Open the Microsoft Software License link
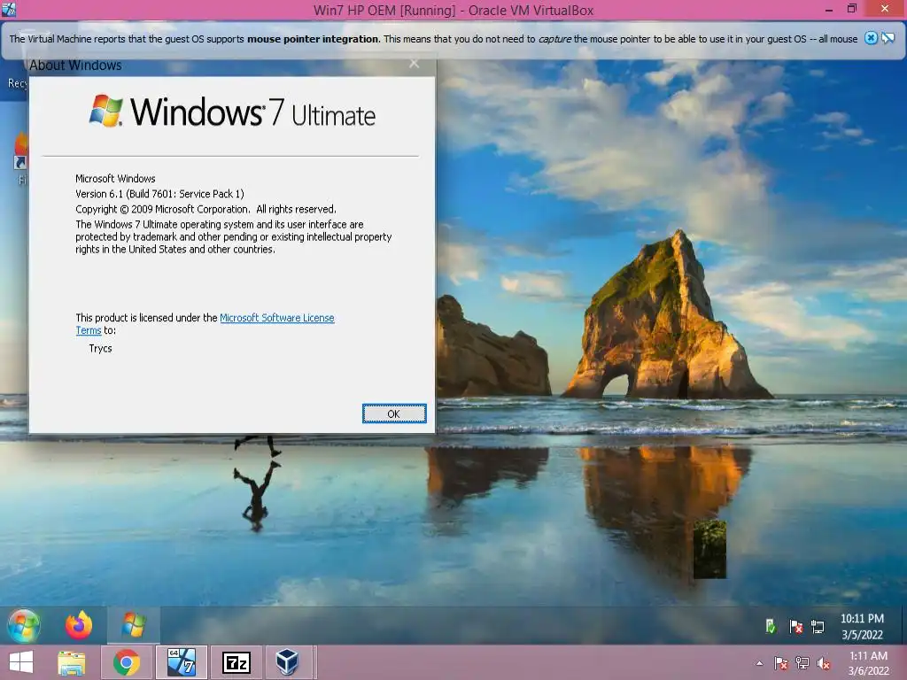The width and height of the screenshot is (907, 680). coord(277,318)
